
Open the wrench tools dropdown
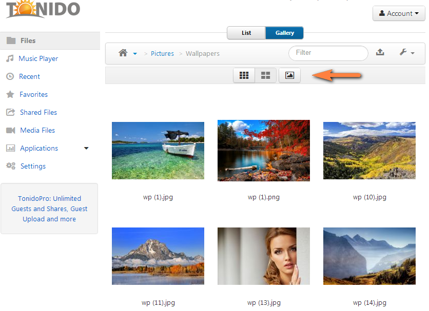point(406,52)
